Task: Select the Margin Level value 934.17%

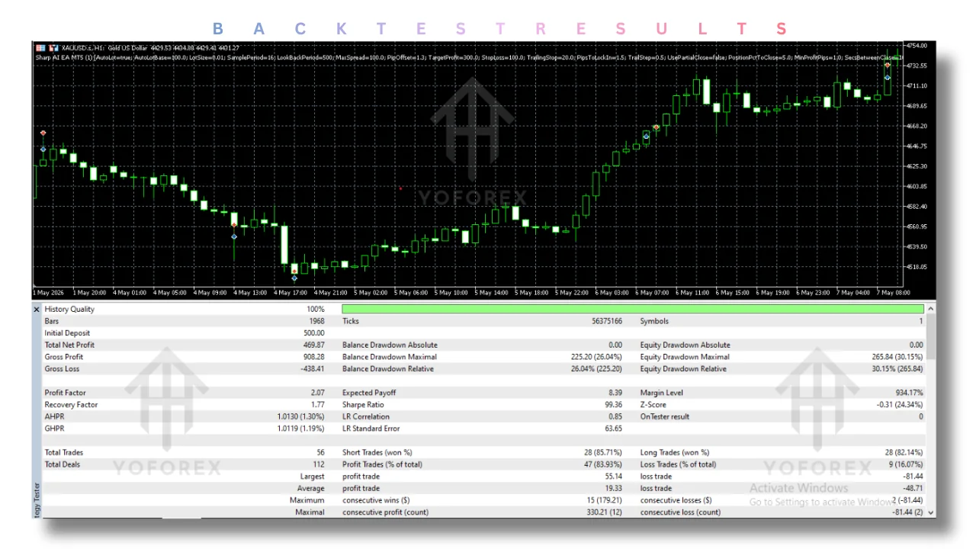Action: (908, 393)
